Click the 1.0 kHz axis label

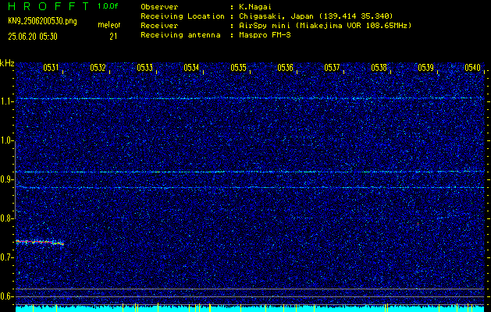6,140
